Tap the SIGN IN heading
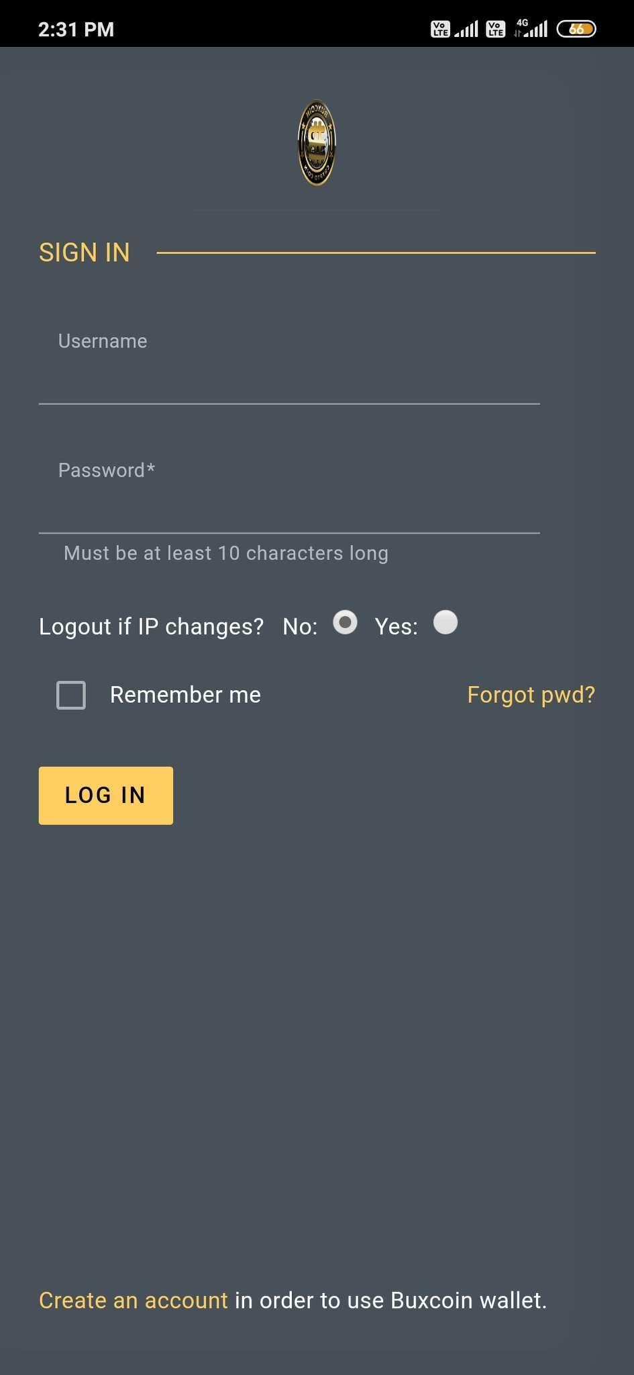Viewport: 634px width, 1375px height. 85,252
